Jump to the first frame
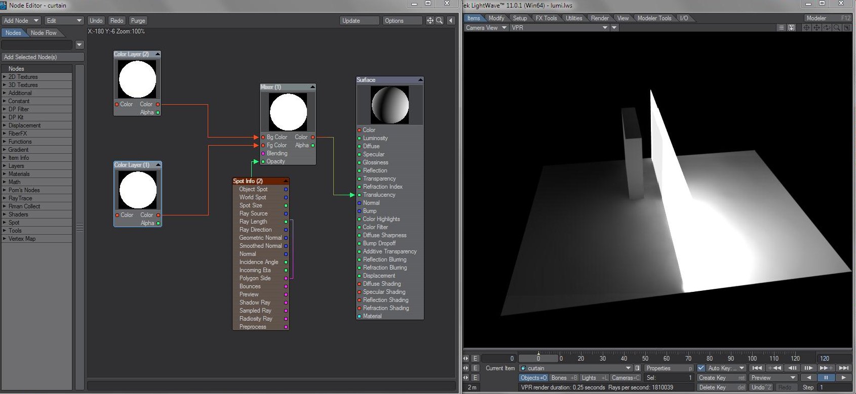Viewport: 856px width, 394px height. tap(757, 368)
